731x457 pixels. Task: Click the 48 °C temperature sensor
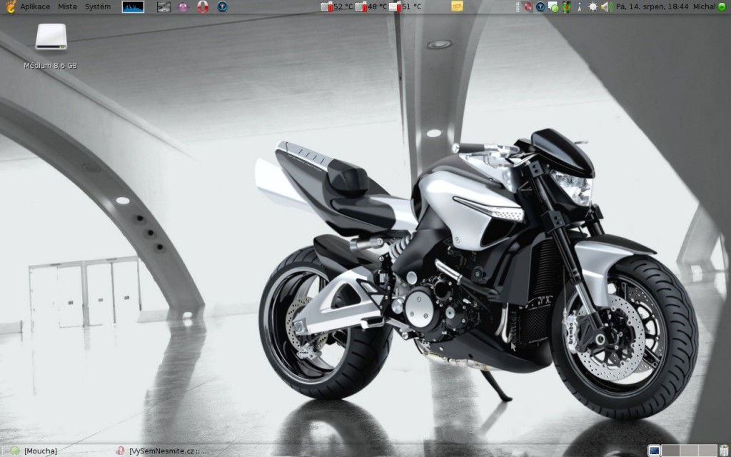tap(371, 6)
